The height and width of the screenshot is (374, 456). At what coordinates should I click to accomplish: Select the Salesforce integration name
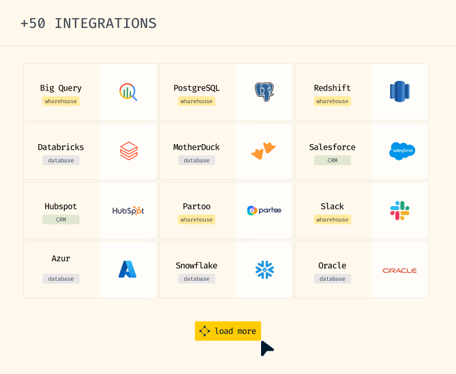pyautogui.click(x=332, y=147)
